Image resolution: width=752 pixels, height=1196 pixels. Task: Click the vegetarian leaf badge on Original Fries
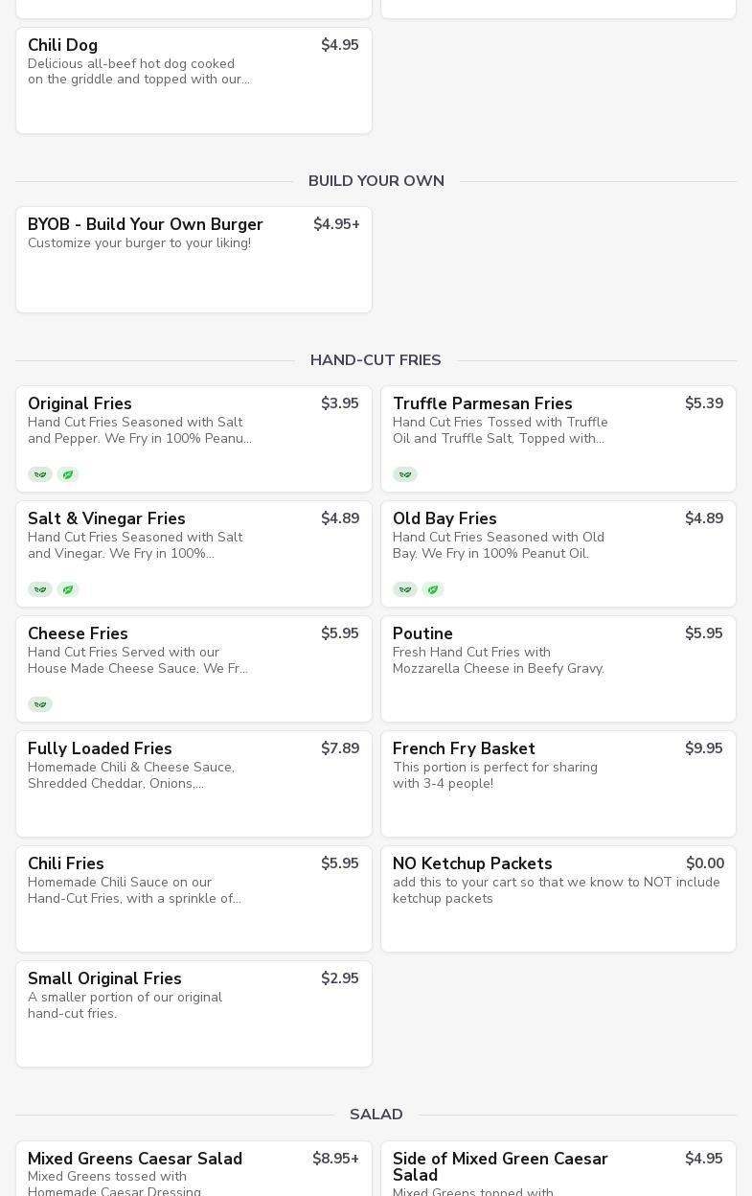click(40, 474)
